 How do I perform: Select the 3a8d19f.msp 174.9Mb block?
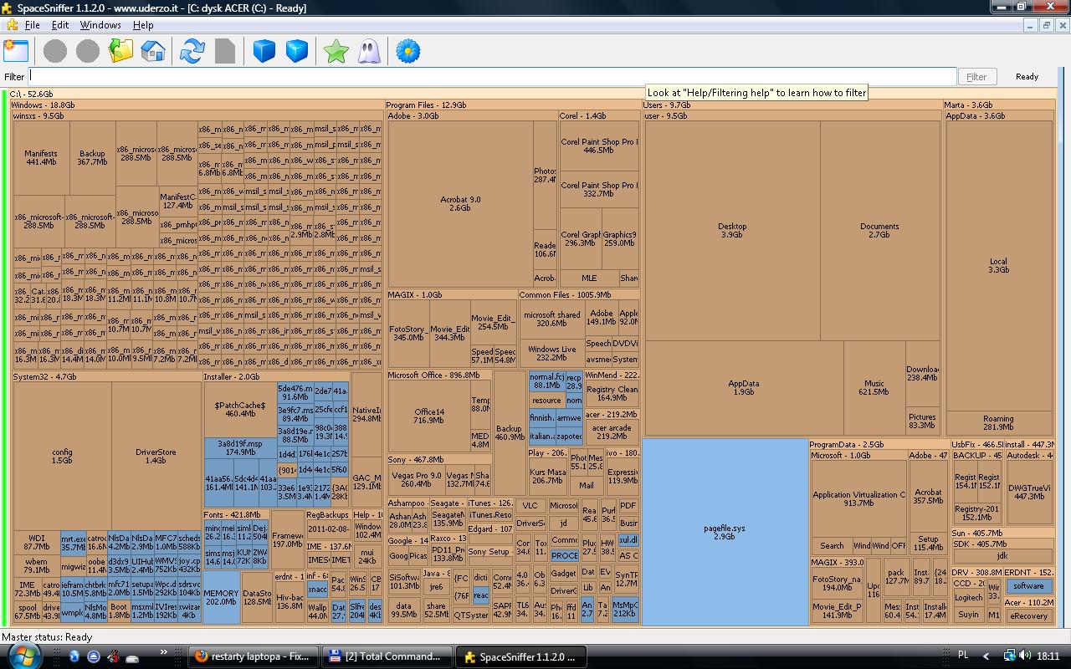tap(240, 447)
